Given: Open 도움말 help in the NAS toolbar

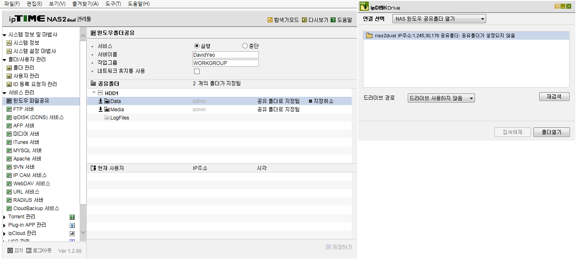Looking at the screenshot, I should click(341, 20).
